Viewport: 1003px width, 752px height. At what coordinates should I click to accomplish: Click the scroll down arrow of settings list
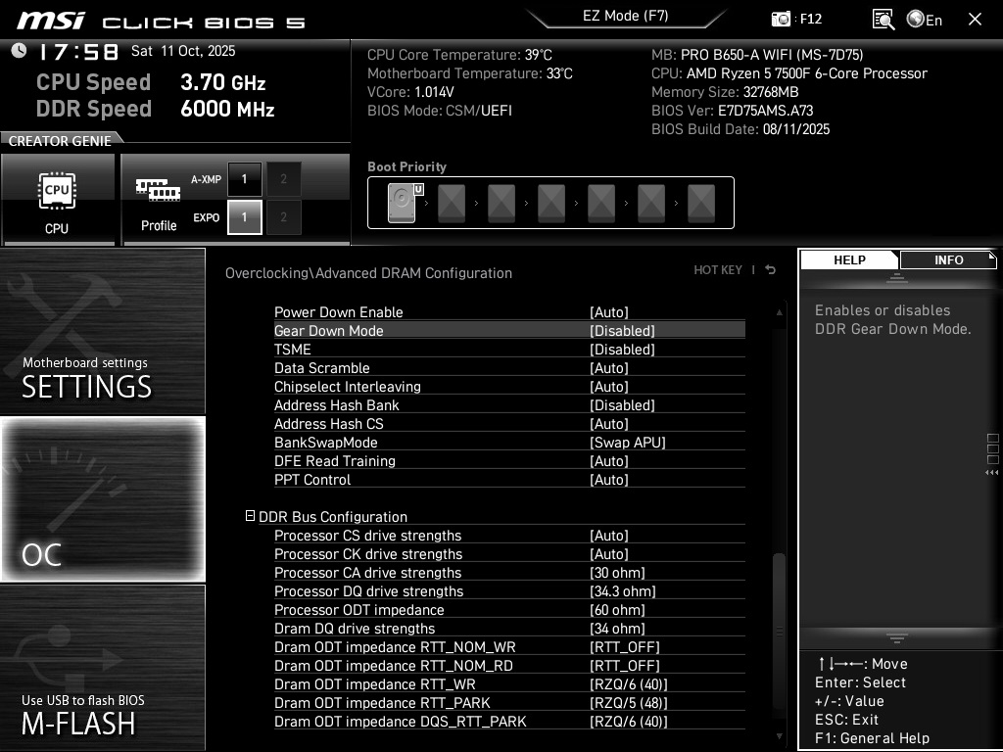[779, 736]
